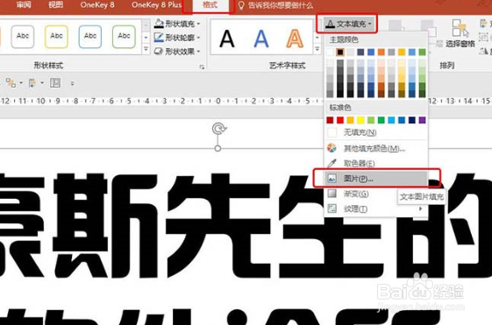492x325 pixels.
Task: Pick the orange theme color swatch
Action: coord(381,52)
